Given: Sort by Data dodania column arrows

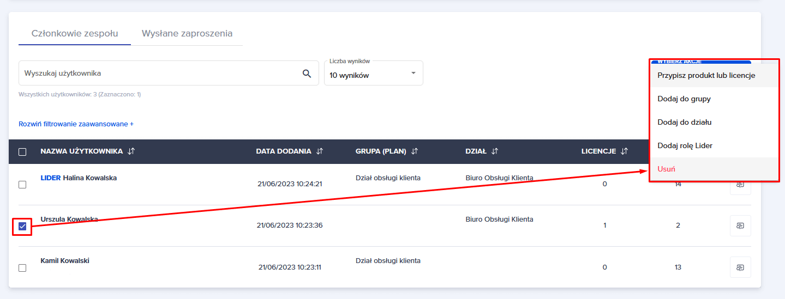Looking at the screenshot, I should pos(320,151).
